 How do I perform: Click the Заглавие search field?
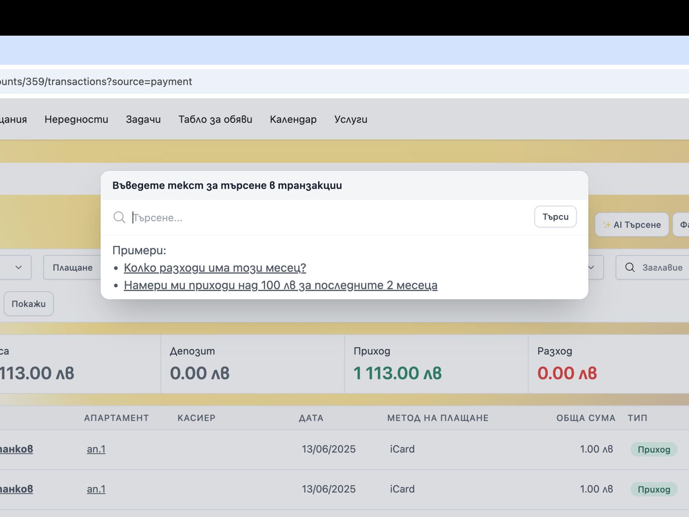[x=662, y=267]
